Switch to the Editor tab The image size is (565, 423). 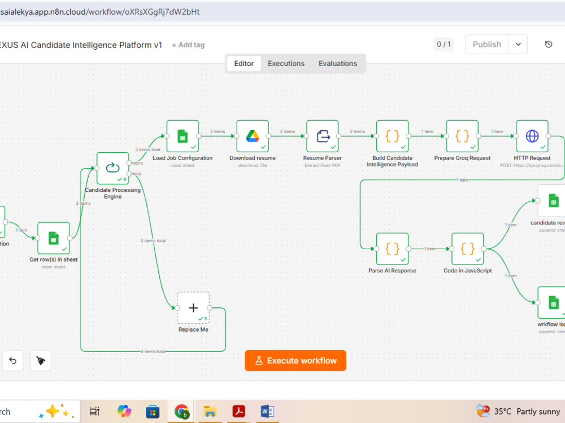point(244,63)
